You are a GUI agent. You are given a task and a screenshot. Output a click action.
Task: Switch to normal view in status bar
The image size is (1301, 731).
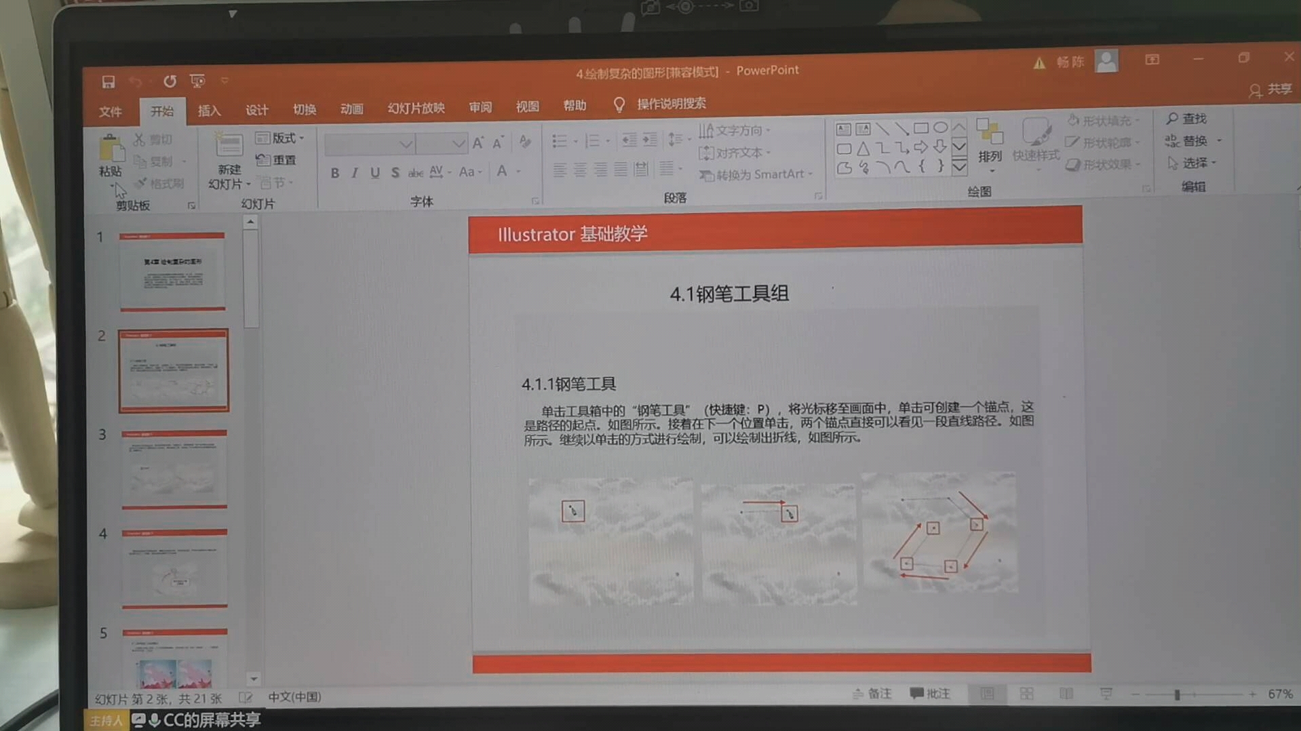[x=987, y=693]
